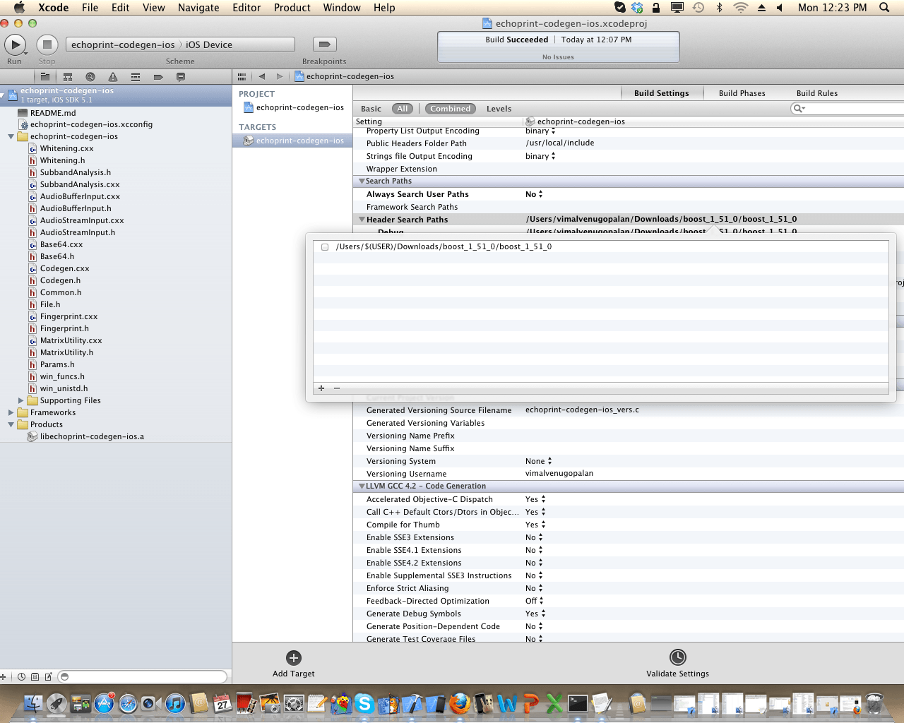This screenshot has width=904, height=723.
Task: Expand the Supporting Files folder
Action: point(21,400)
